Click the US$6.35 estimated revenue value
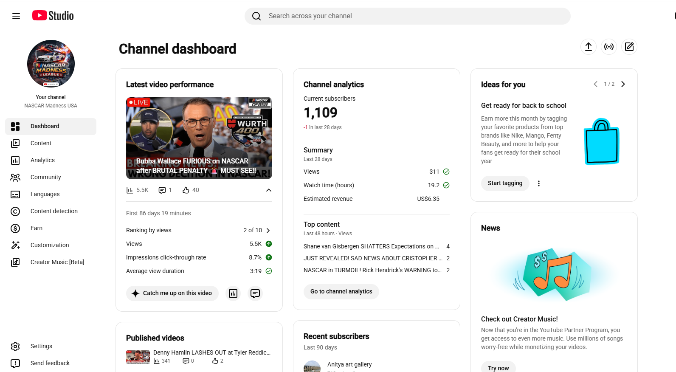The width and height of the screenshot is (676, 372). click(428, 199)
